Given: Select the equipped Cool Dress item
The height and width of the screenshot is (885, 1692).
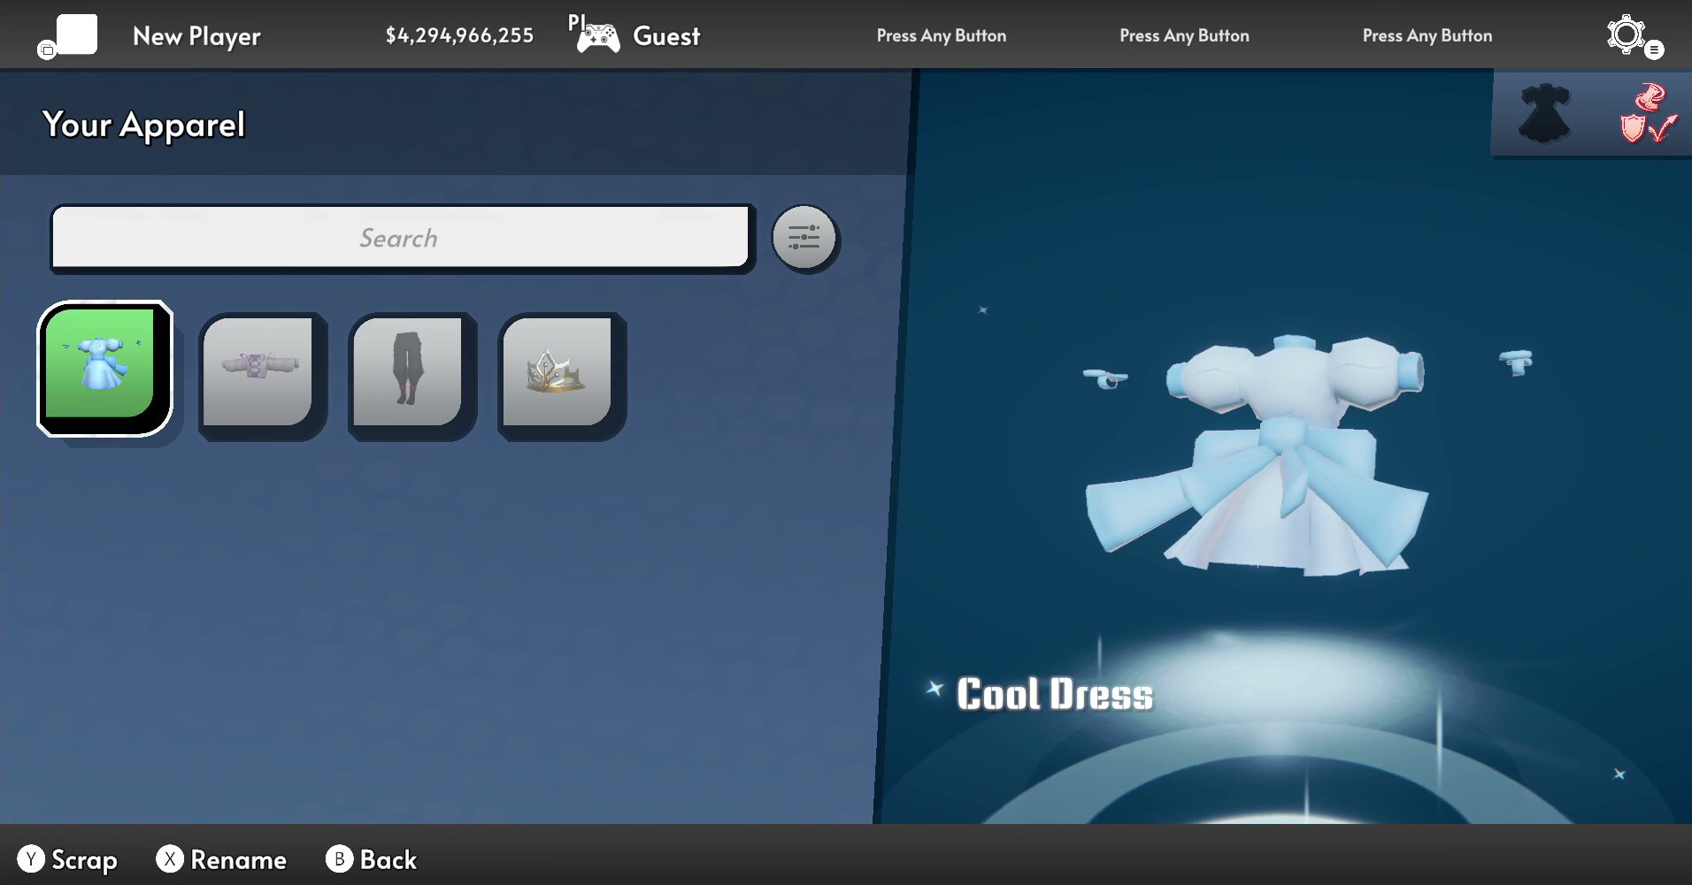Looking at the screenshot, I should click(x=104, y=369).
